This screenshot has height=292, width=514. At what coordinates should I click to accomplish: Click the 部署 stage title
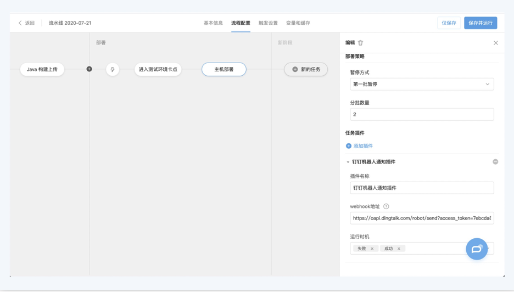pyautogui.click(x=101, y=43)
